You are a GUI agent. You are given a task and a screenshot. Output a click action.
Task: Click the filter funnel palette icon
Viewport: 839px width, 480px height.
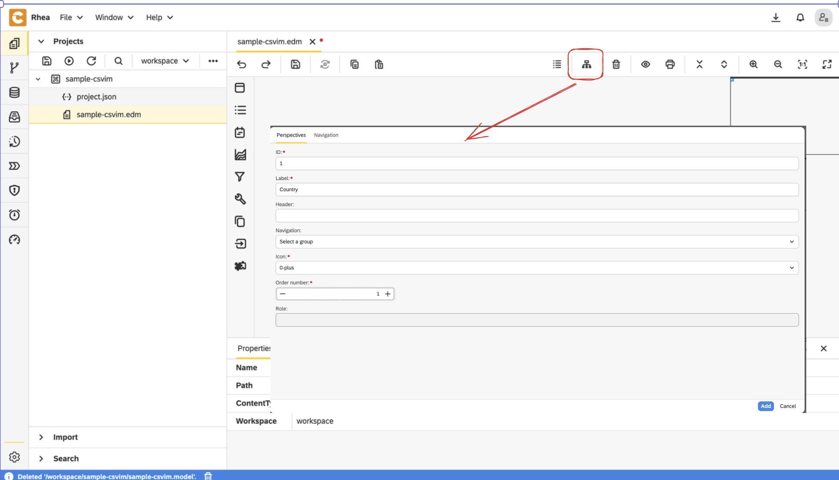(x=240, y=177)
